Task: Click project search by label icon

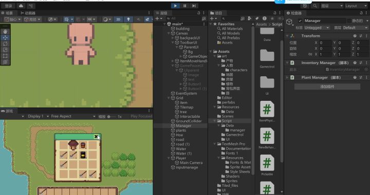Action: 257,18
